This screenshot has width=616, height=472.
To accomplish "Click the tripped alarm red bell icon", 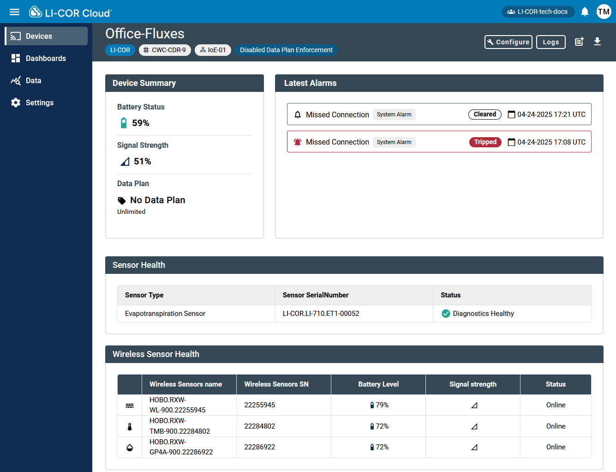I will coord(298,142).
